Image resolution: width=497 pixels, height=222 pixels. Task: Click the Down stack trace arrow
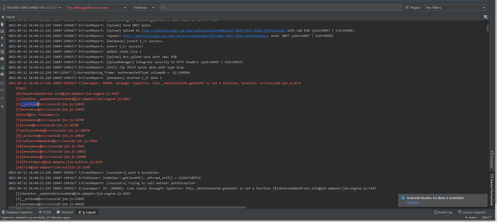(x=2, y=45)
